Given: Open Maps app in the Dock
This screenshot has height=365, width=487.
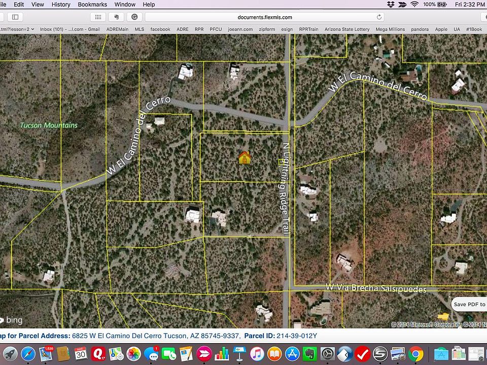Looking at the screenshot, I should click(116, 354).
